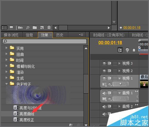Expand the 生成 effects folder

point(6,78)
